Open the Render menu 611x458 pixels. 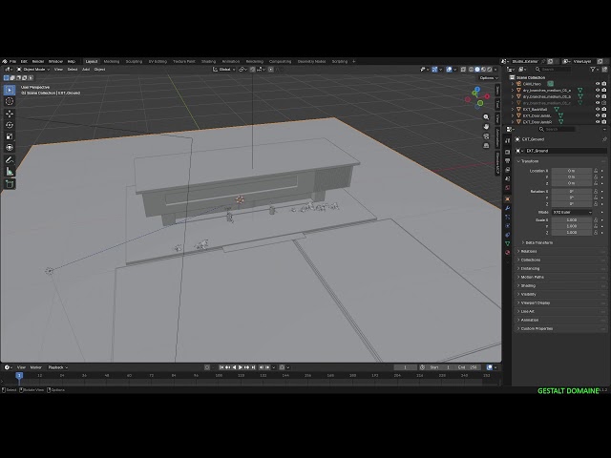pyautogui.click(x=38, y=61)
